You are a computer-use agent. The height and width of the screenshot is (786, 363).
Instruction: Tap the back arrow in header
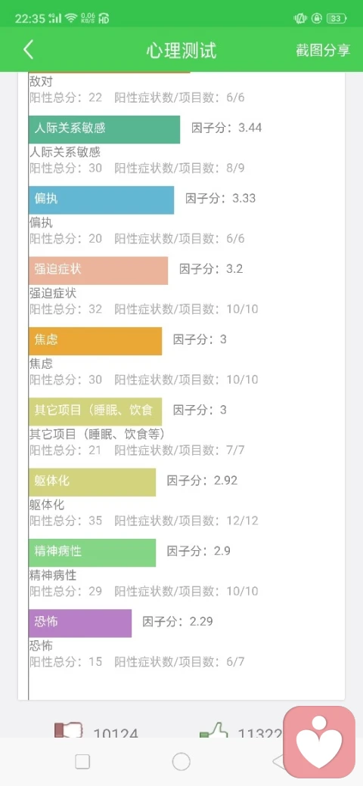pos(29,50)
